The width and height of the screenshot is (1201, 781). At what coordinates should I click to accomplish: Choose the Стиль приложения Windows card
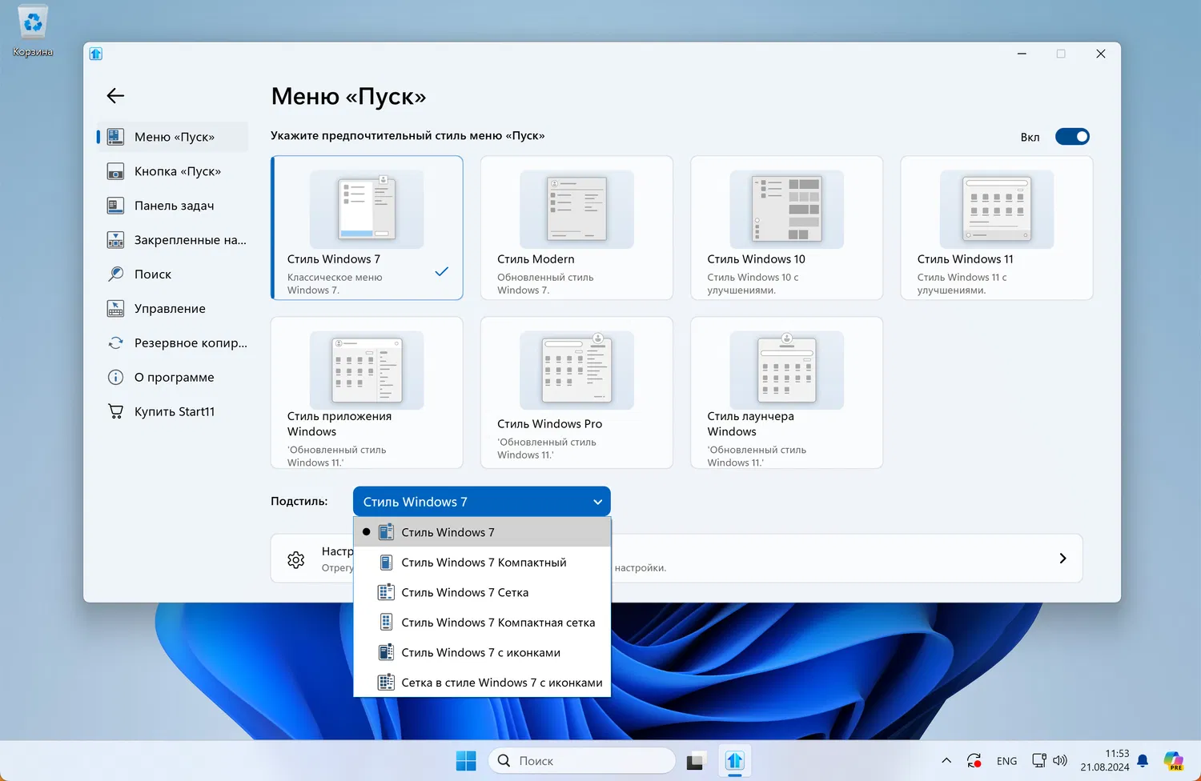pyautogui.click(x=367, y=393)
